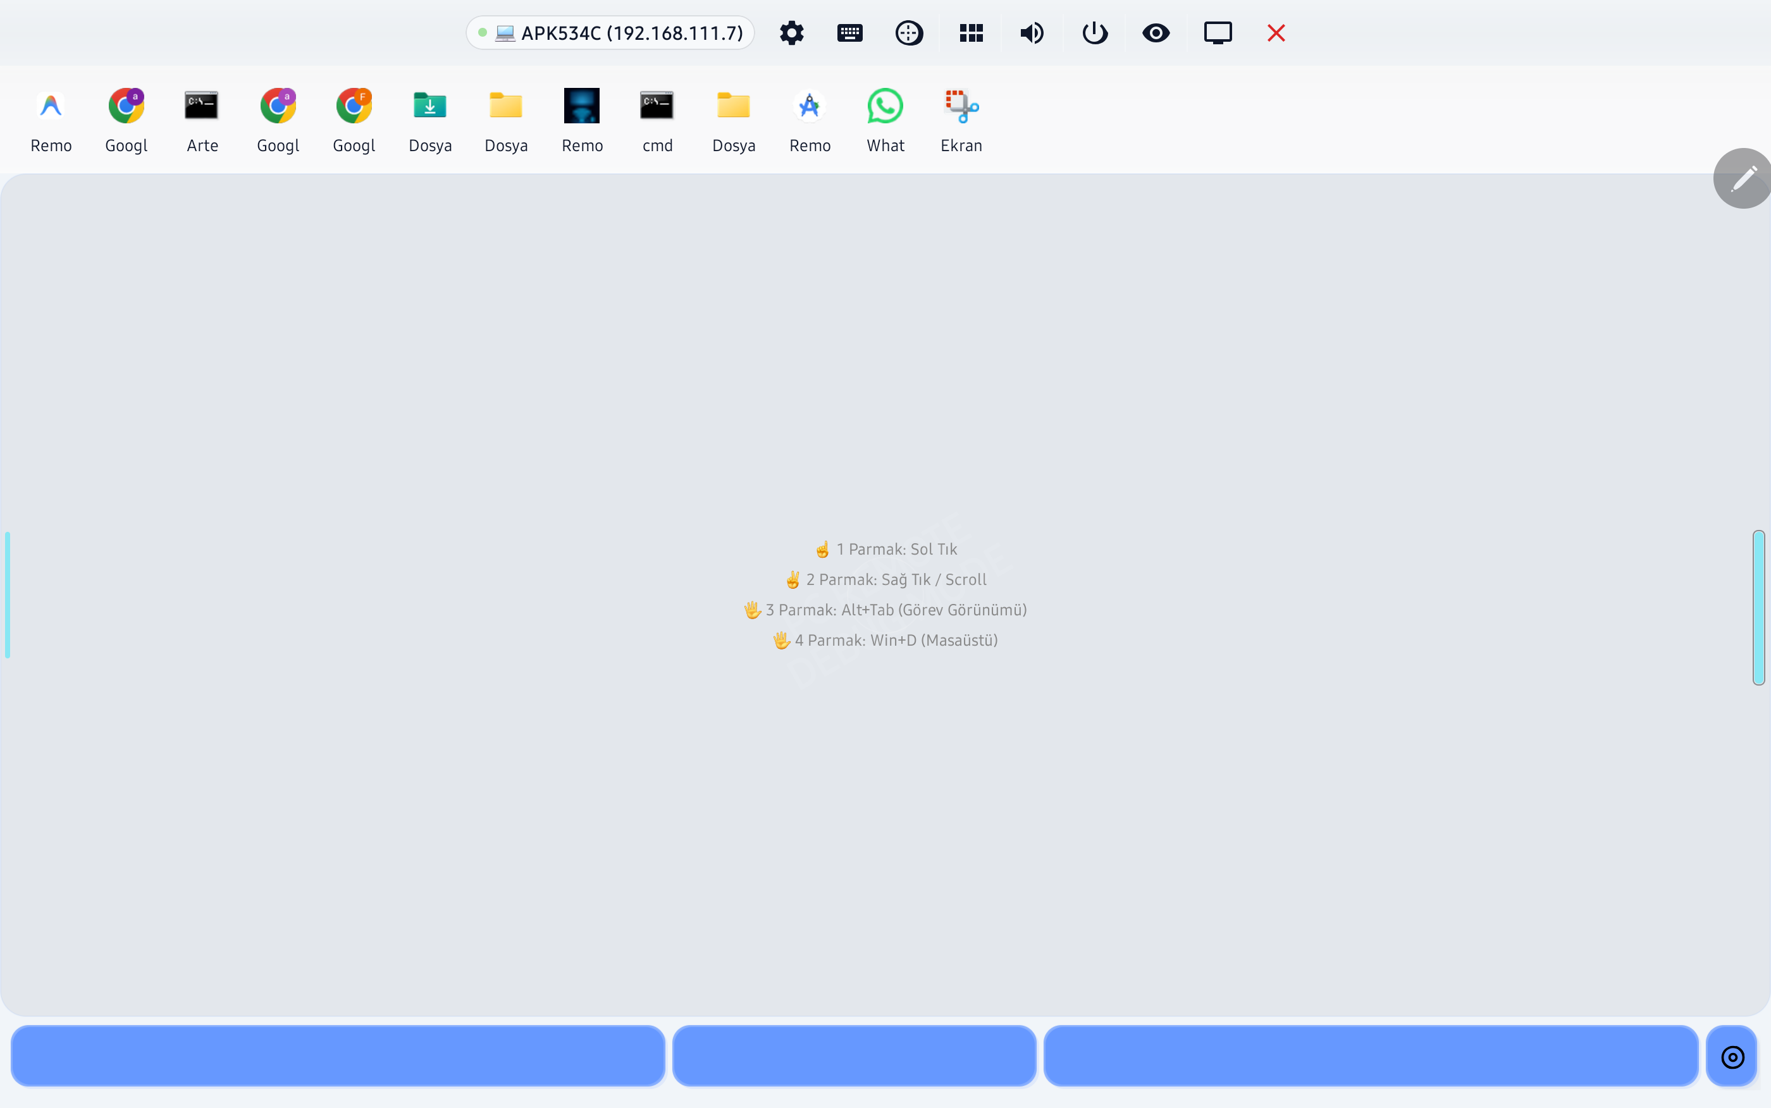The width and height of the screenshot is (1771, 1108).
Task: Click the crosshair pointer mode icon
Action: point(910,33)
